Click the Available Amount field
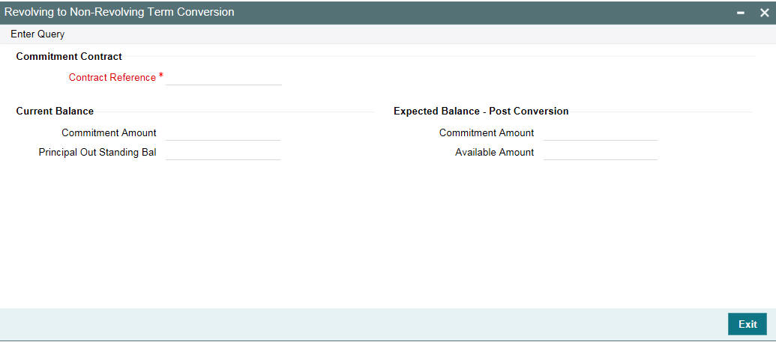The image size is (776, 342). (x=601, y=152)
